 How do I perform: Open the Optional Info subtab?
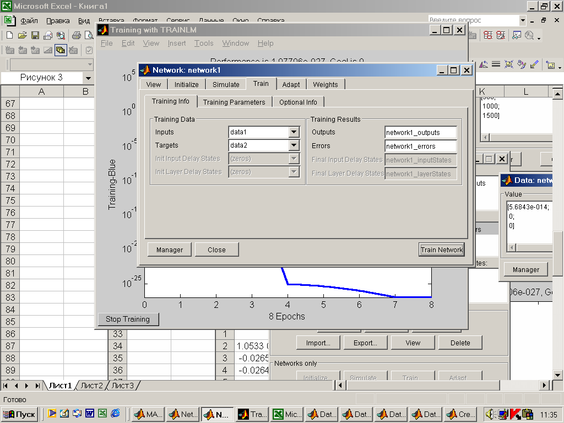(x=298, y=102)
